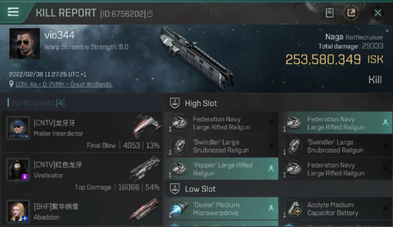Open the U3K-4A Great Wildlands location link
The width and height of the screenshot is (393, 227).
pyautogui.click(x=64, y=84)
